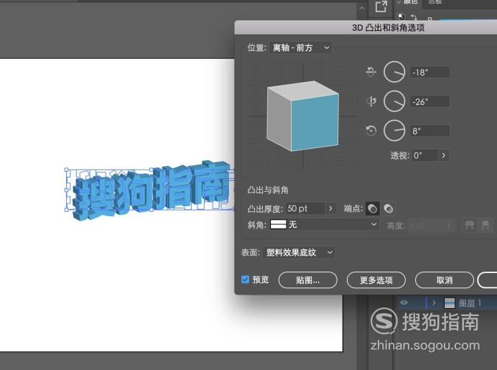Turn the cap off for hollow appearance
Viewport: 497px width, 370px height.
tap(389, 208)
